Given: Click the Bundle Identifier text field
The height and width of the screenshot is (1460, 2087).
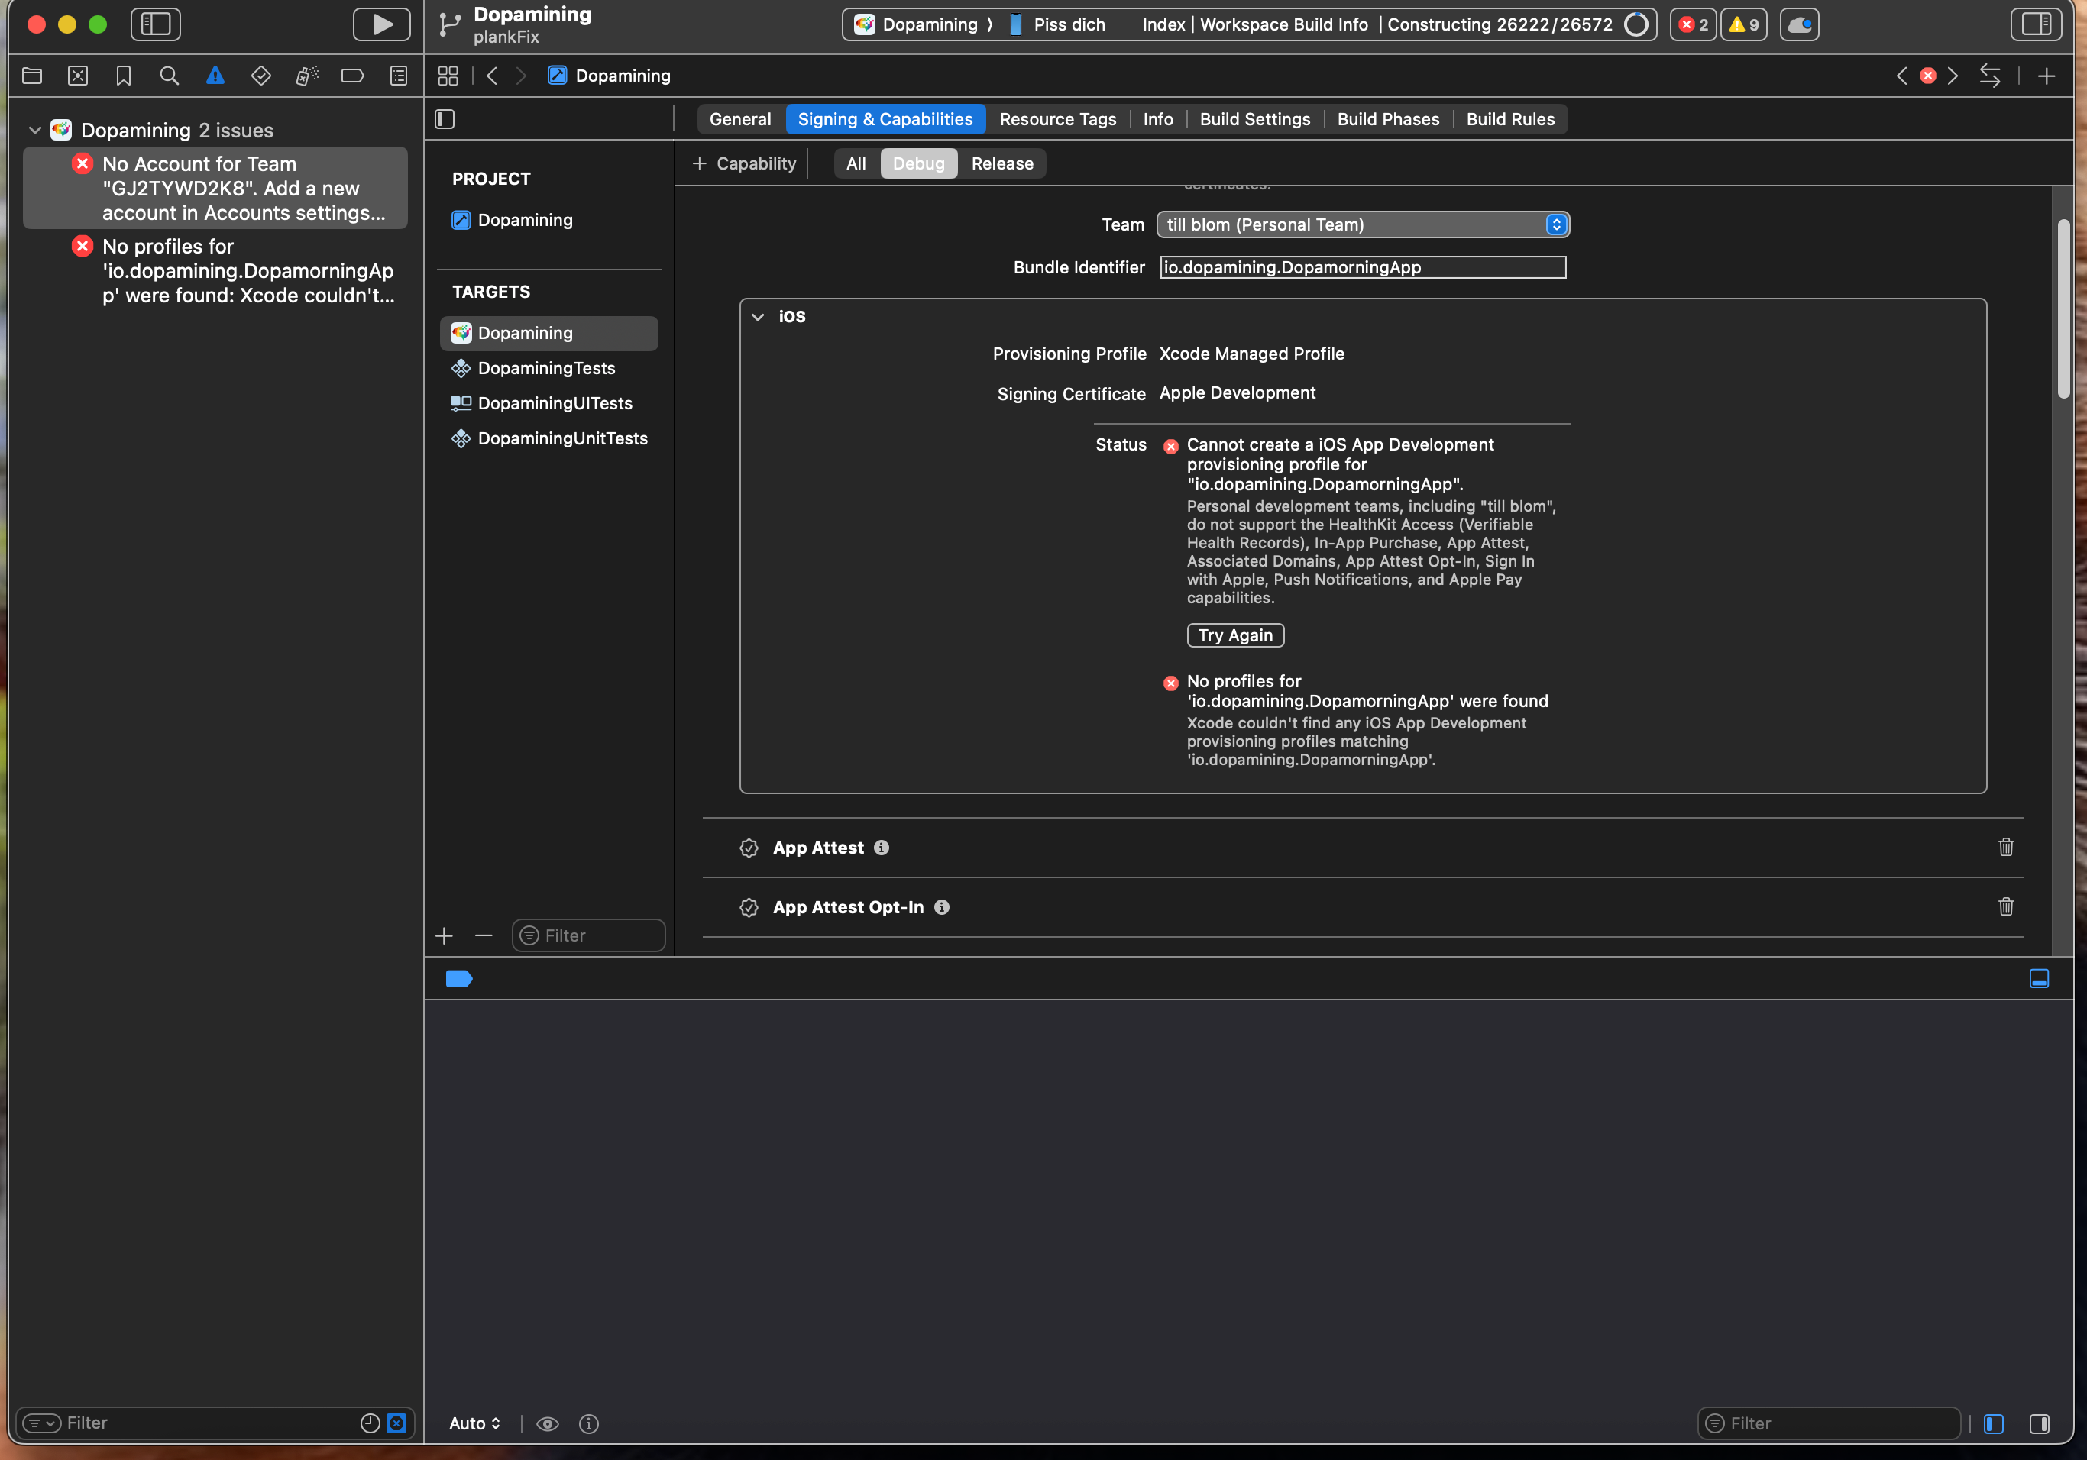Looking at the screenshot, I should pos(1363,267).
